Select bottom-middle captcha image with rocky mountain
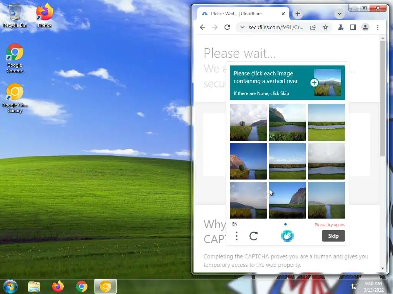The image size is (393, 294). pos(287,200)
